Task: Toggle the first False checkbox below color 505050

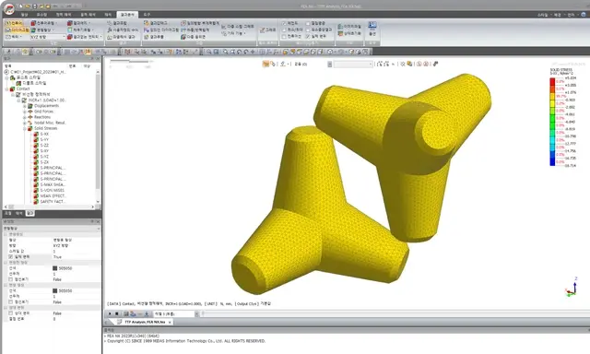Action: (10, 279)
